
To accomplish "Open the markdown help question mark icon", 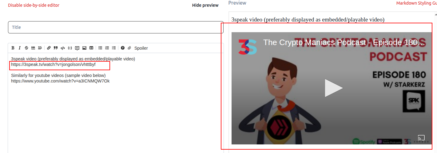I will point(123,48).
